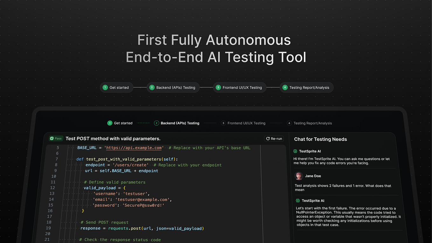
Task: Click the "valid_payload = {" code line
Action: point(105,188)
